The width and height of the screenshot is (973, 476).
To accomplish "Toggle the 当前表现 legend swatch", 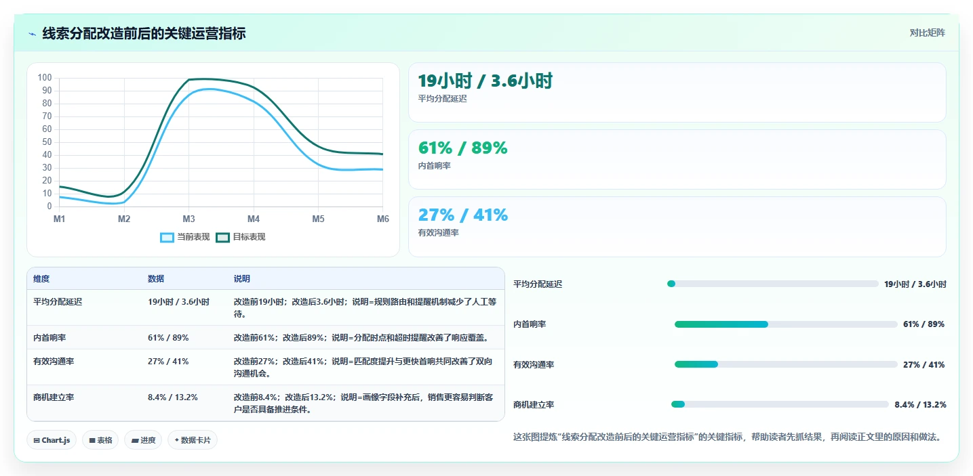I will click(167, 237).
